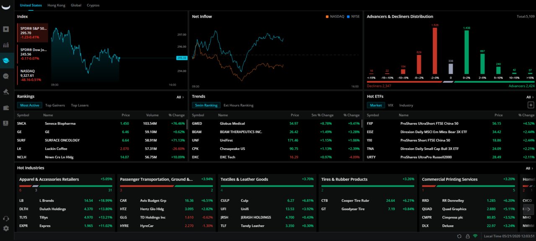Select the 5min Ranking trends tab

(205, 105)
